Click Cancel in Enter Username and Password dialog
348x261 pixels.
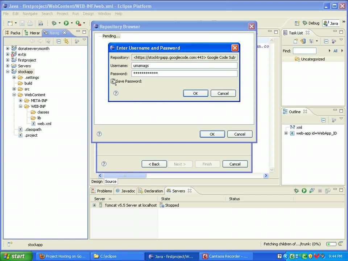point(223,94)
